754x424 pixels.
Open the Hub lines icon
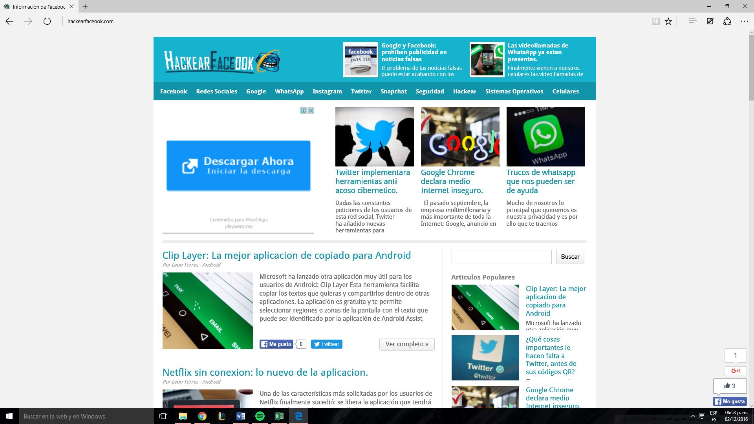(x=692, y=21)
